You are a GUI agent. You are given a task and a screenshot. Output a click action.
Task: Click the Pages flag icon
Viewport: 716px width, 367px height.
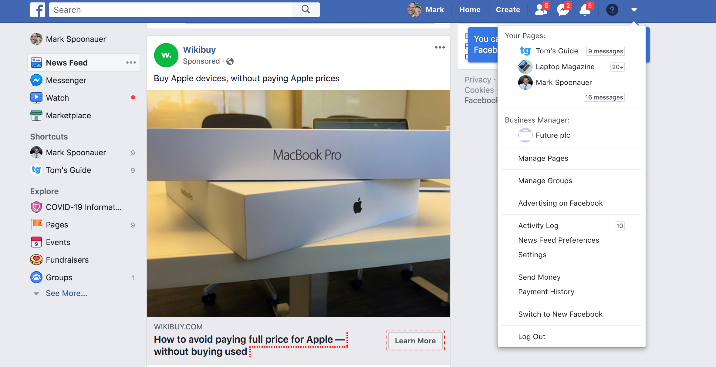[x=36, y=224]
